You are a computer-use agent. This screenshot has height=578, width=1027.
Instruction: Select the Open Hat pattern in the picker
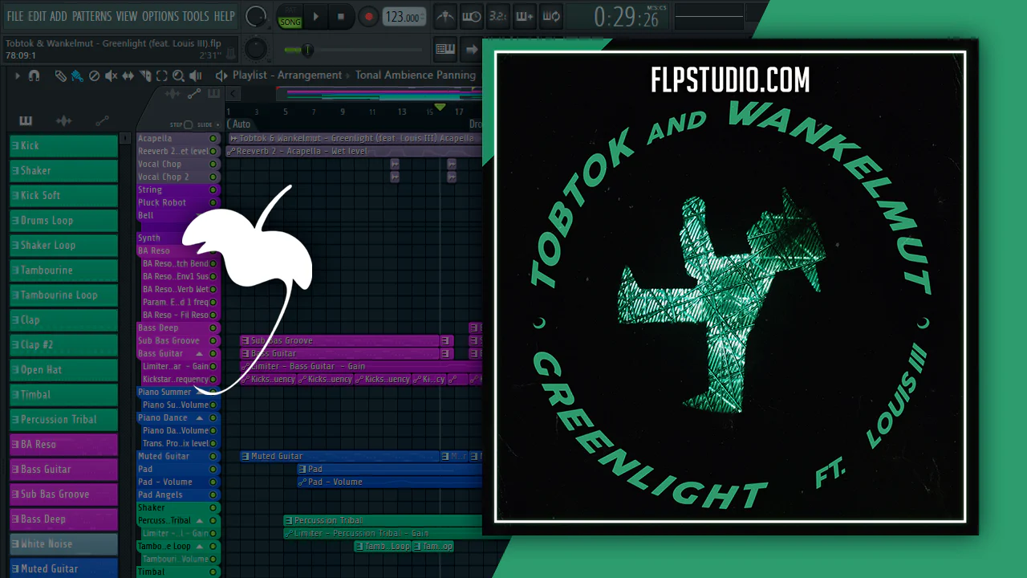coord(63,370)
